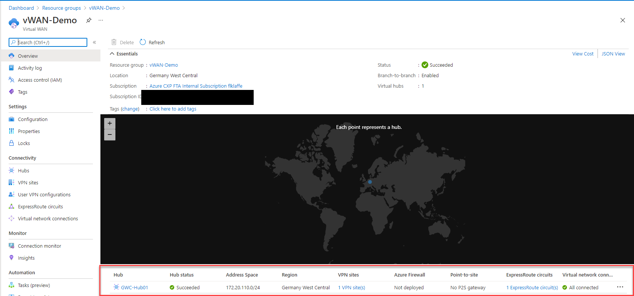Click the Address Space column header
634x296 pixels.
point(242,275)
